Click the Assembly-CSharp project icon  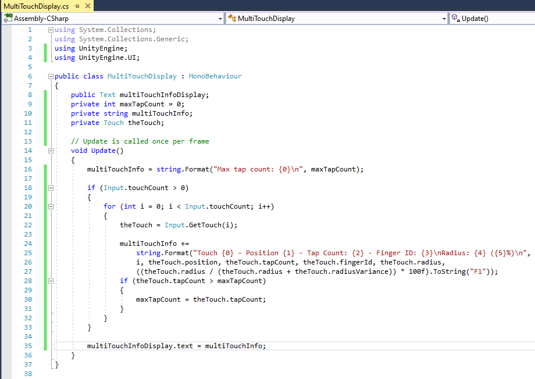[x=8, y=19]
